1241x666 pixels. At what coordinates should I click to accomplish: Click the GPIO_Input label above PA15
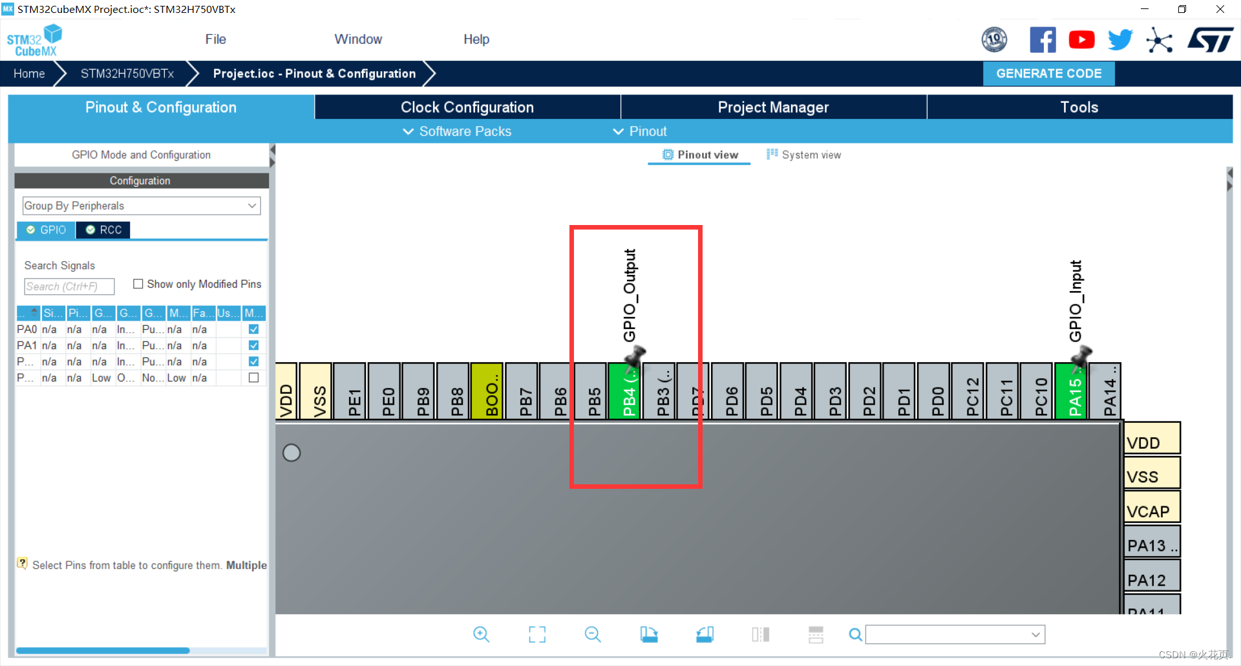[1076, 301]
